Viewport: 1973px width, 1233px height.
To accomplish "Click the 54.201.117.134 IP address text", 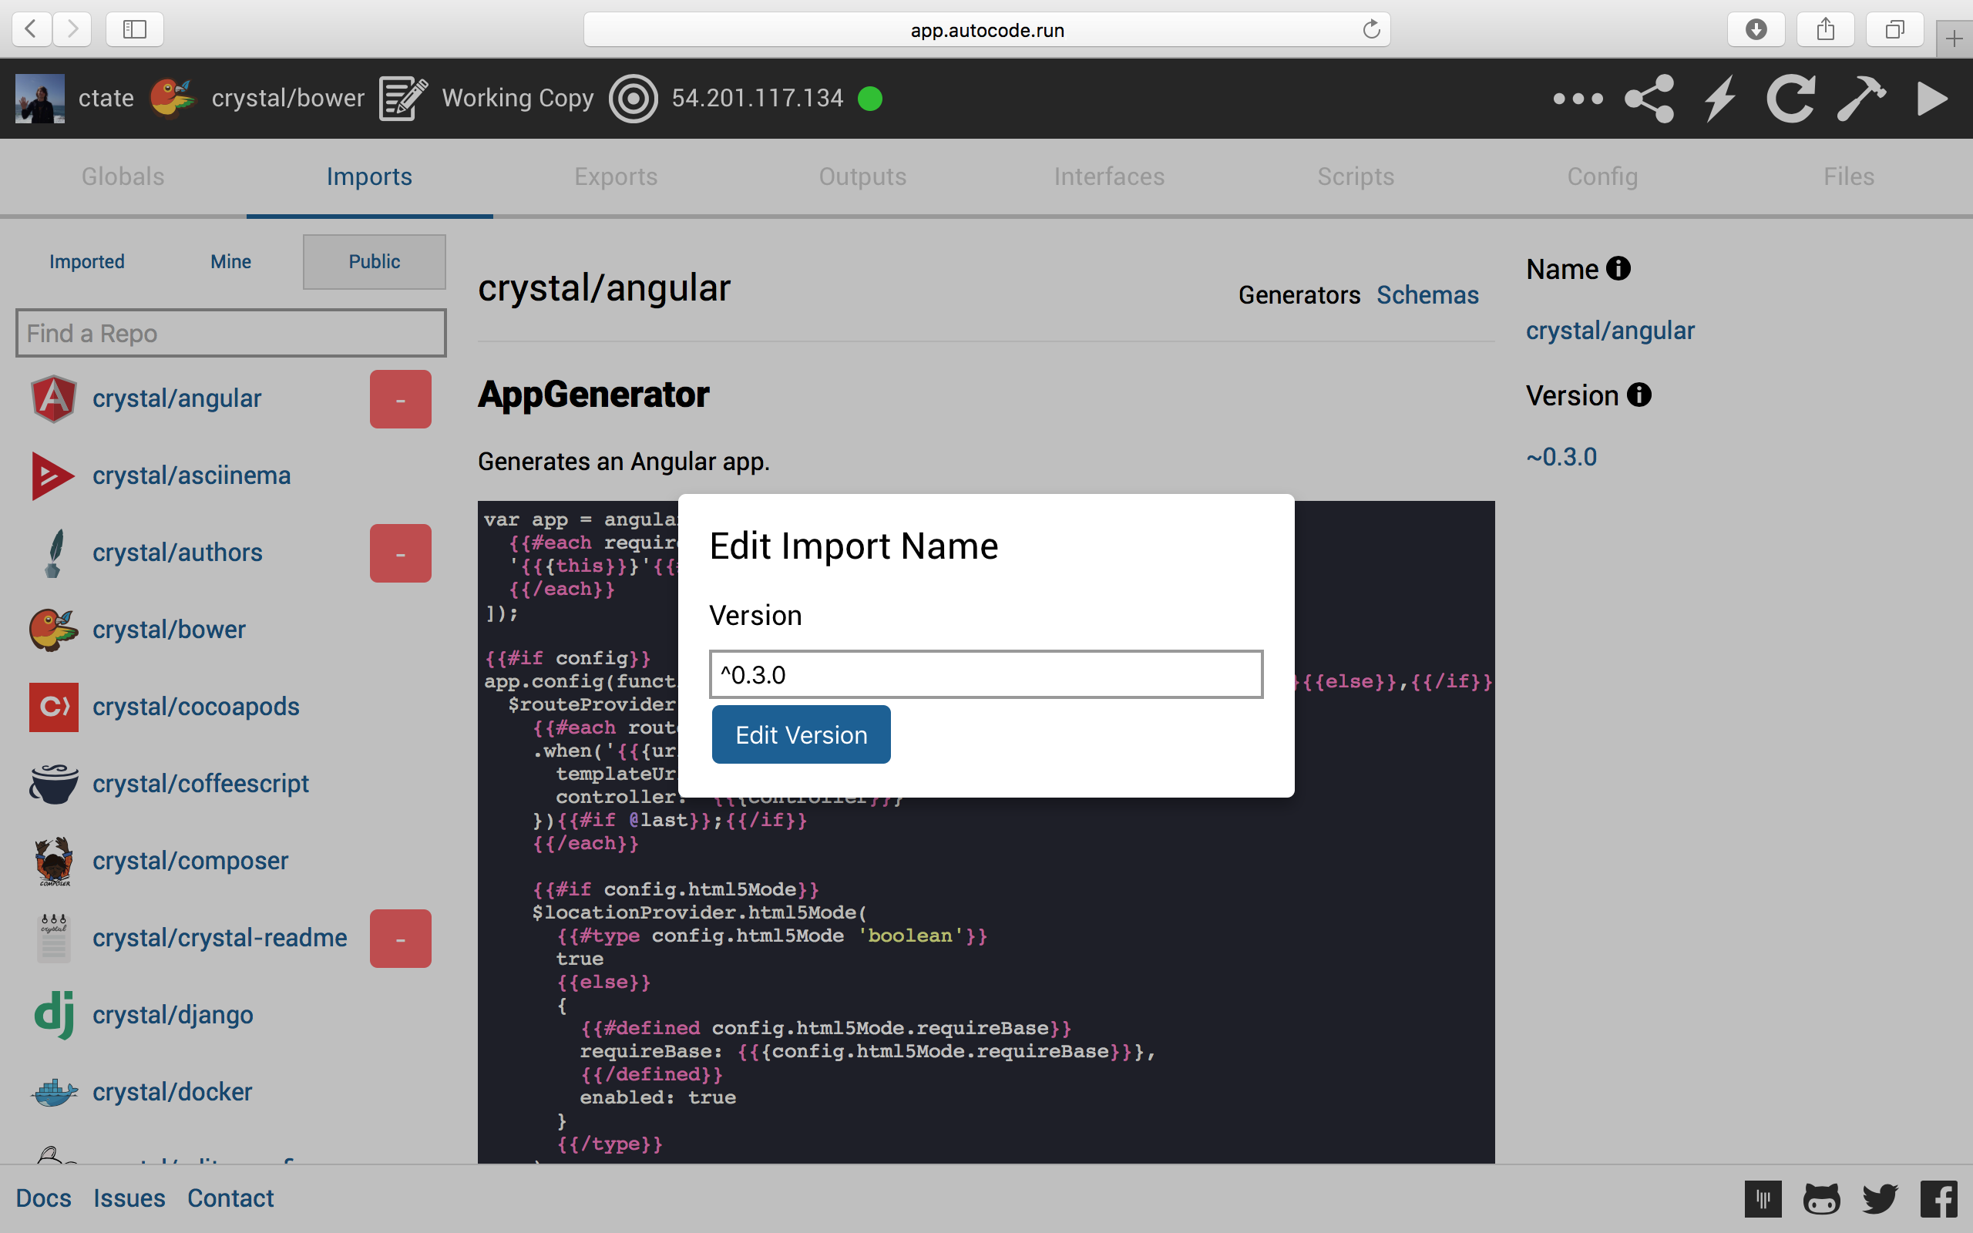I will coord(758,99).
